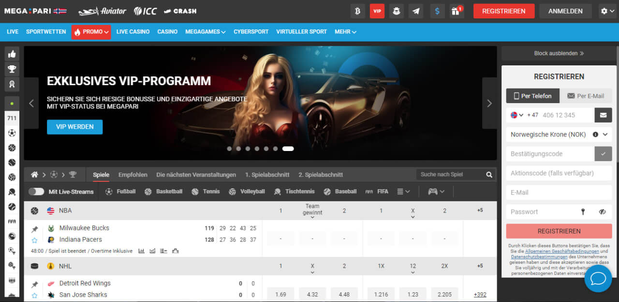This screenshot has height=302, width=619.
Task: Pin the Milwaukee Bucks match
Action: [x=35, y=229]
